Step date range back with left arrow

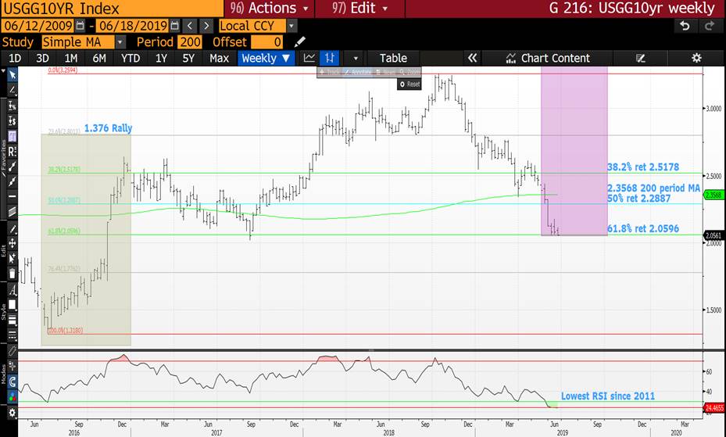[190, 26]
